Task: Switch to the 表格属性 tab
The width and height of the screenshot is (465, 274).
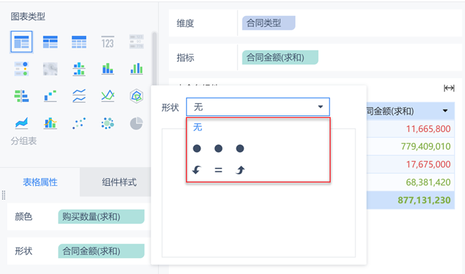Action: [x=40, y=182]
